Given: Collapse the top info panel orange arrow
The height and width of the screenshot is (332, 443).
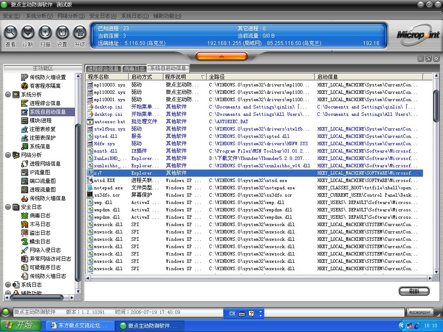Looking at the screenshot, I should [x=221, y=56].
